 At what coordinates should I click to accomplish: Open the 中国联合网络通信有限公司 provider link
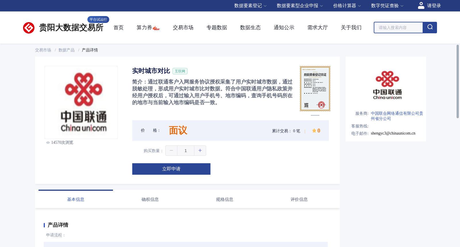(x=397, y=116)
